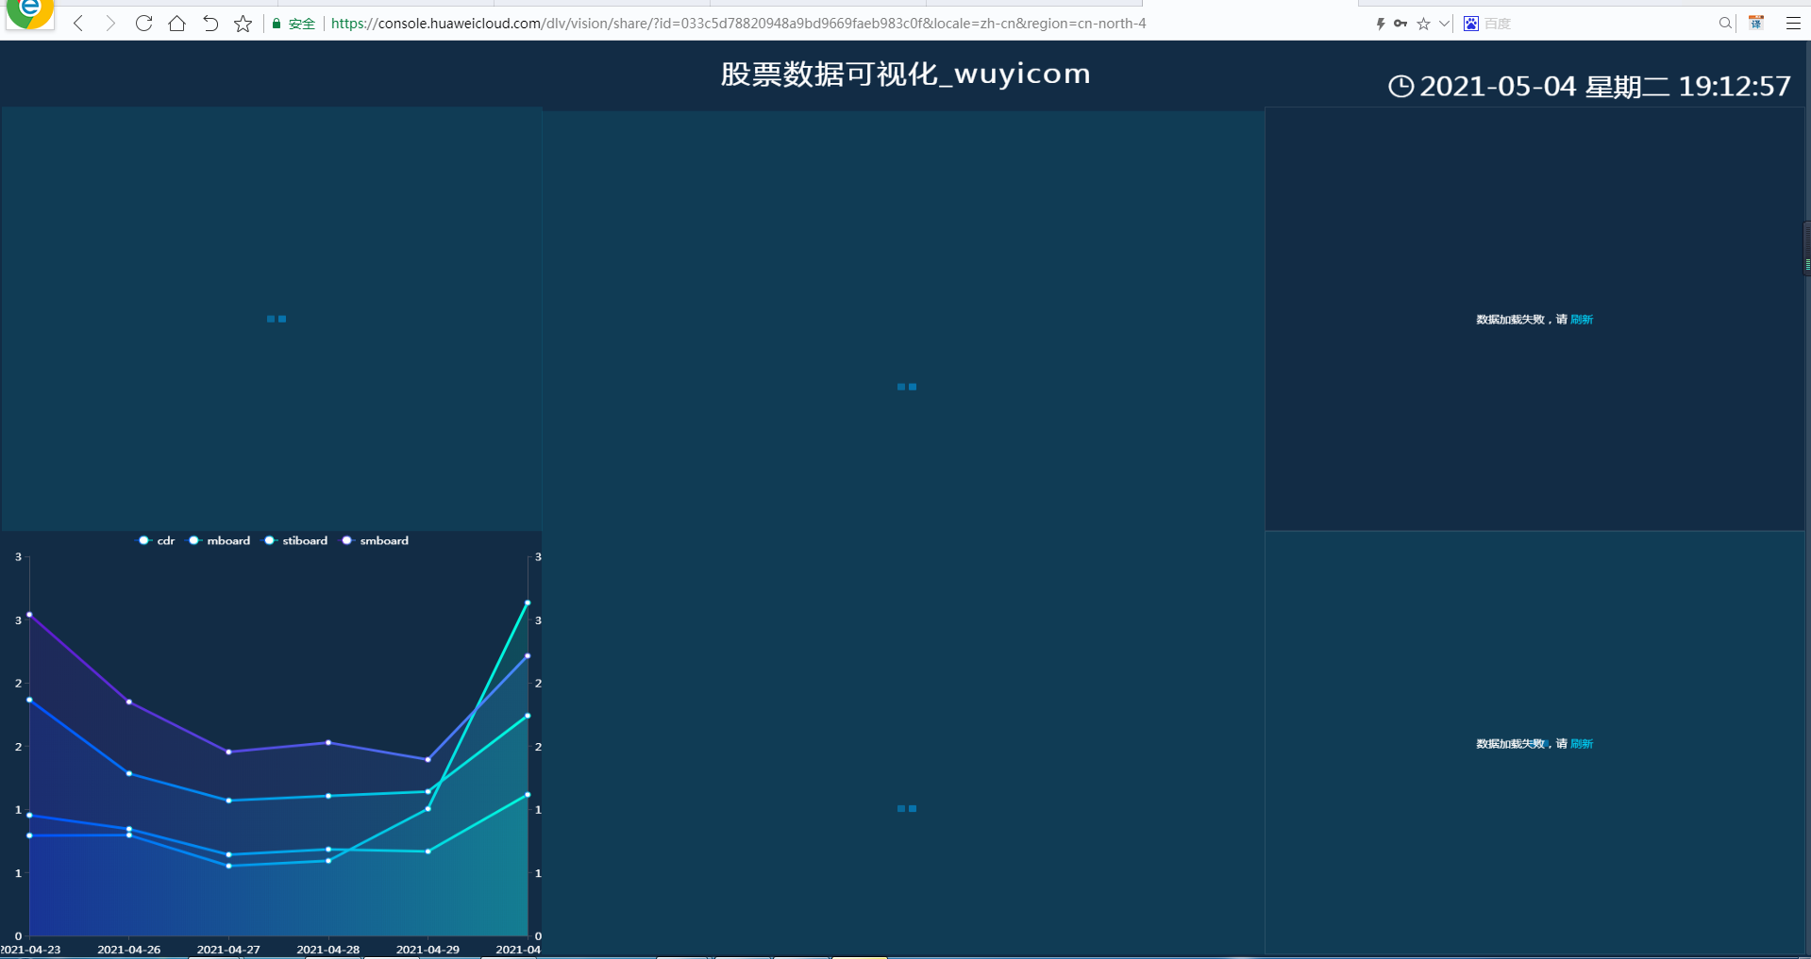This screenshot has height=959, width=1811.
Task: Click the favorites star beside the undo arrow
Action: (x=243, y=24)
